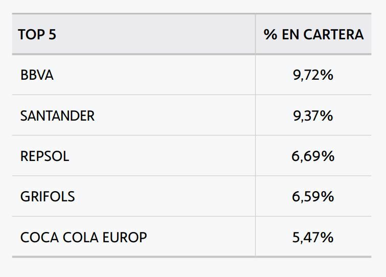Click the 6,69% percentage for REPSOL
The width and height of the screenshot is (386, 277).
click(x=313, y=156)
